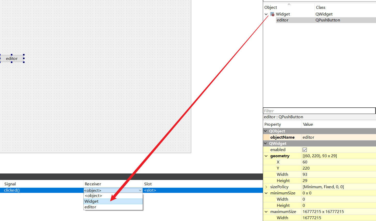
Task: Click the maximumSize value 16777215 x 16777215
Action: click(339, 212)
